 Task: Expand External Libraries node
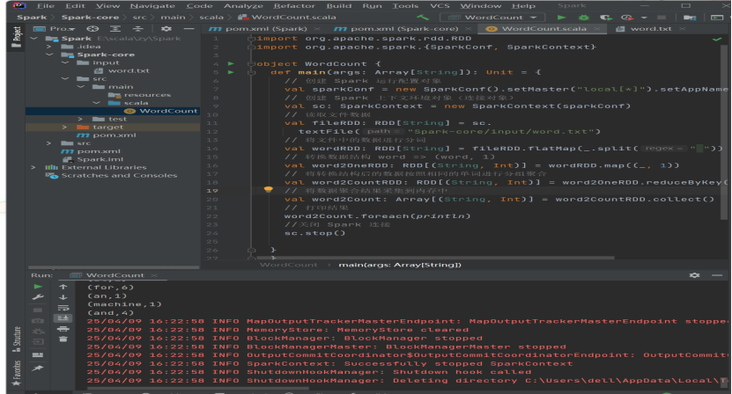click(x=33, y=167)
